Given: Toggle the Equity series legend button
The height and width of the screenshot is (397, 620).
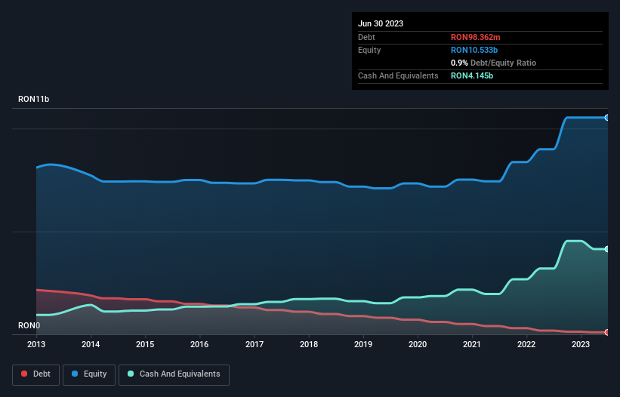Looking at the screenshot, I should [89, 374].
